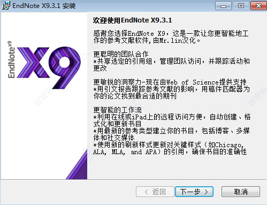
Task: Cancel installation with the 取消 button
Action: [241, 192]
